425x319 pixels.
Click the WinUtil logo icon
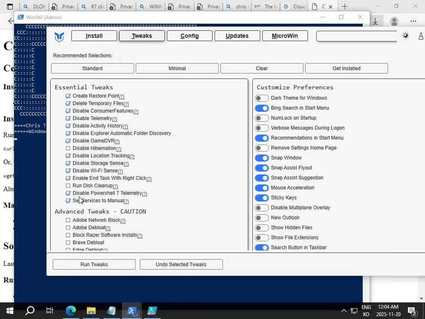59,37
